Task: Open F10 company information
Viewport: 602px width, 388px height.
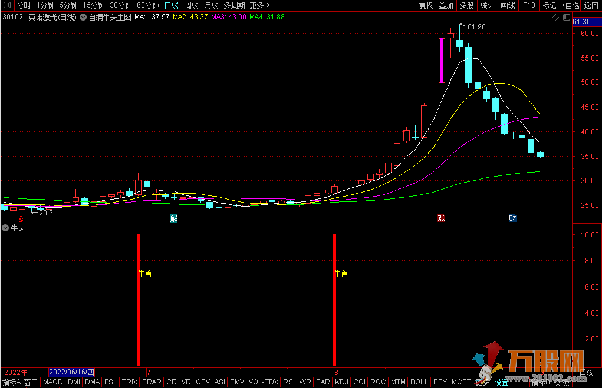Action: click(529, 5)
